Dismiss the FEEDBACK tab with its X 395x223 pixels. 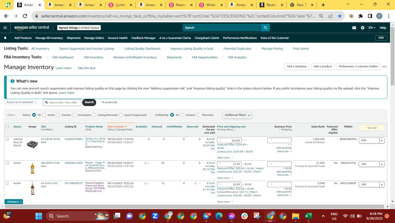tap(21, 202)
